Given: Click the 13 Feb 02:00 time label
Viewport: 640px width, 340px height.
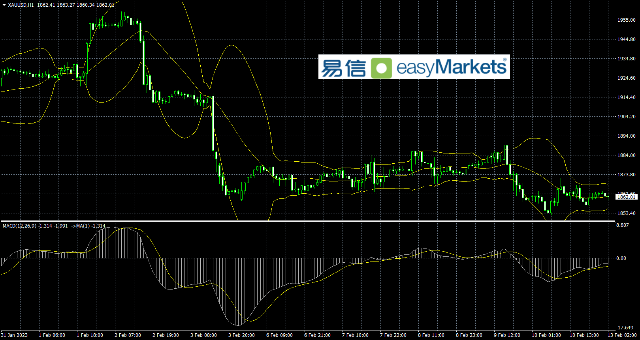Looking at the screenshot, I should point(622,335).
